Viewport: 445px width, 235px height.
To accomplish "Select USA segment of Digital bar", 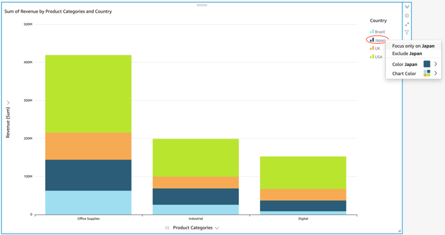I will coord(303,173).
